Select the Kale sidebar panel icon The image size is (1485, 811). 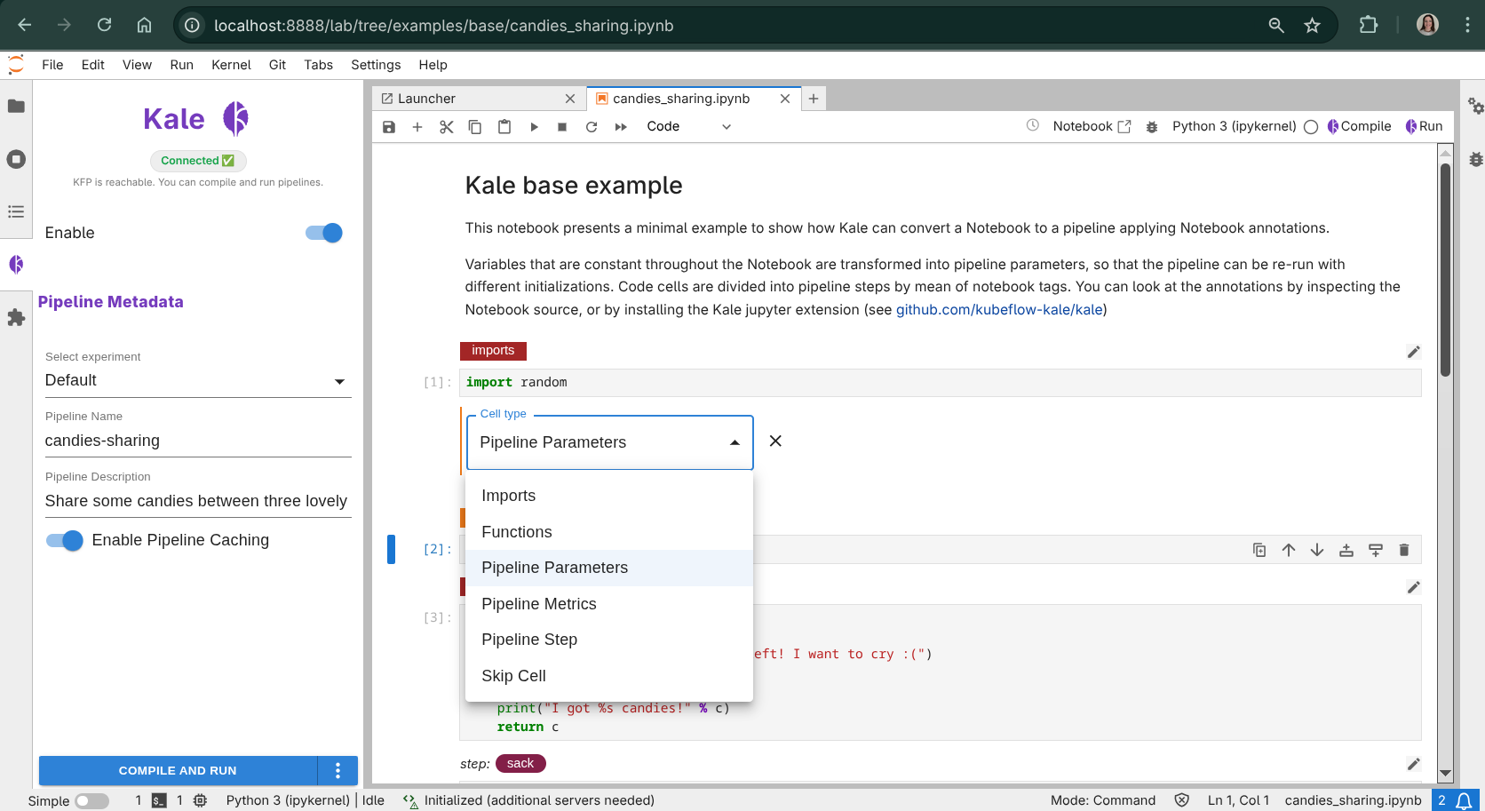[x=16, y=265]
